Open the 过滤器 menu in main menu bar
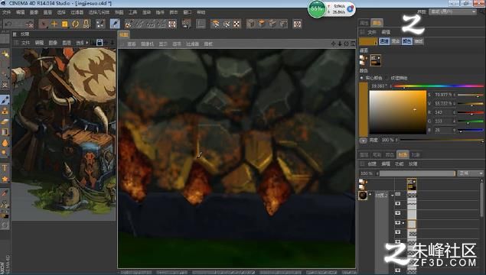This screenshot has height=275, width=486. tap(77, 12)
